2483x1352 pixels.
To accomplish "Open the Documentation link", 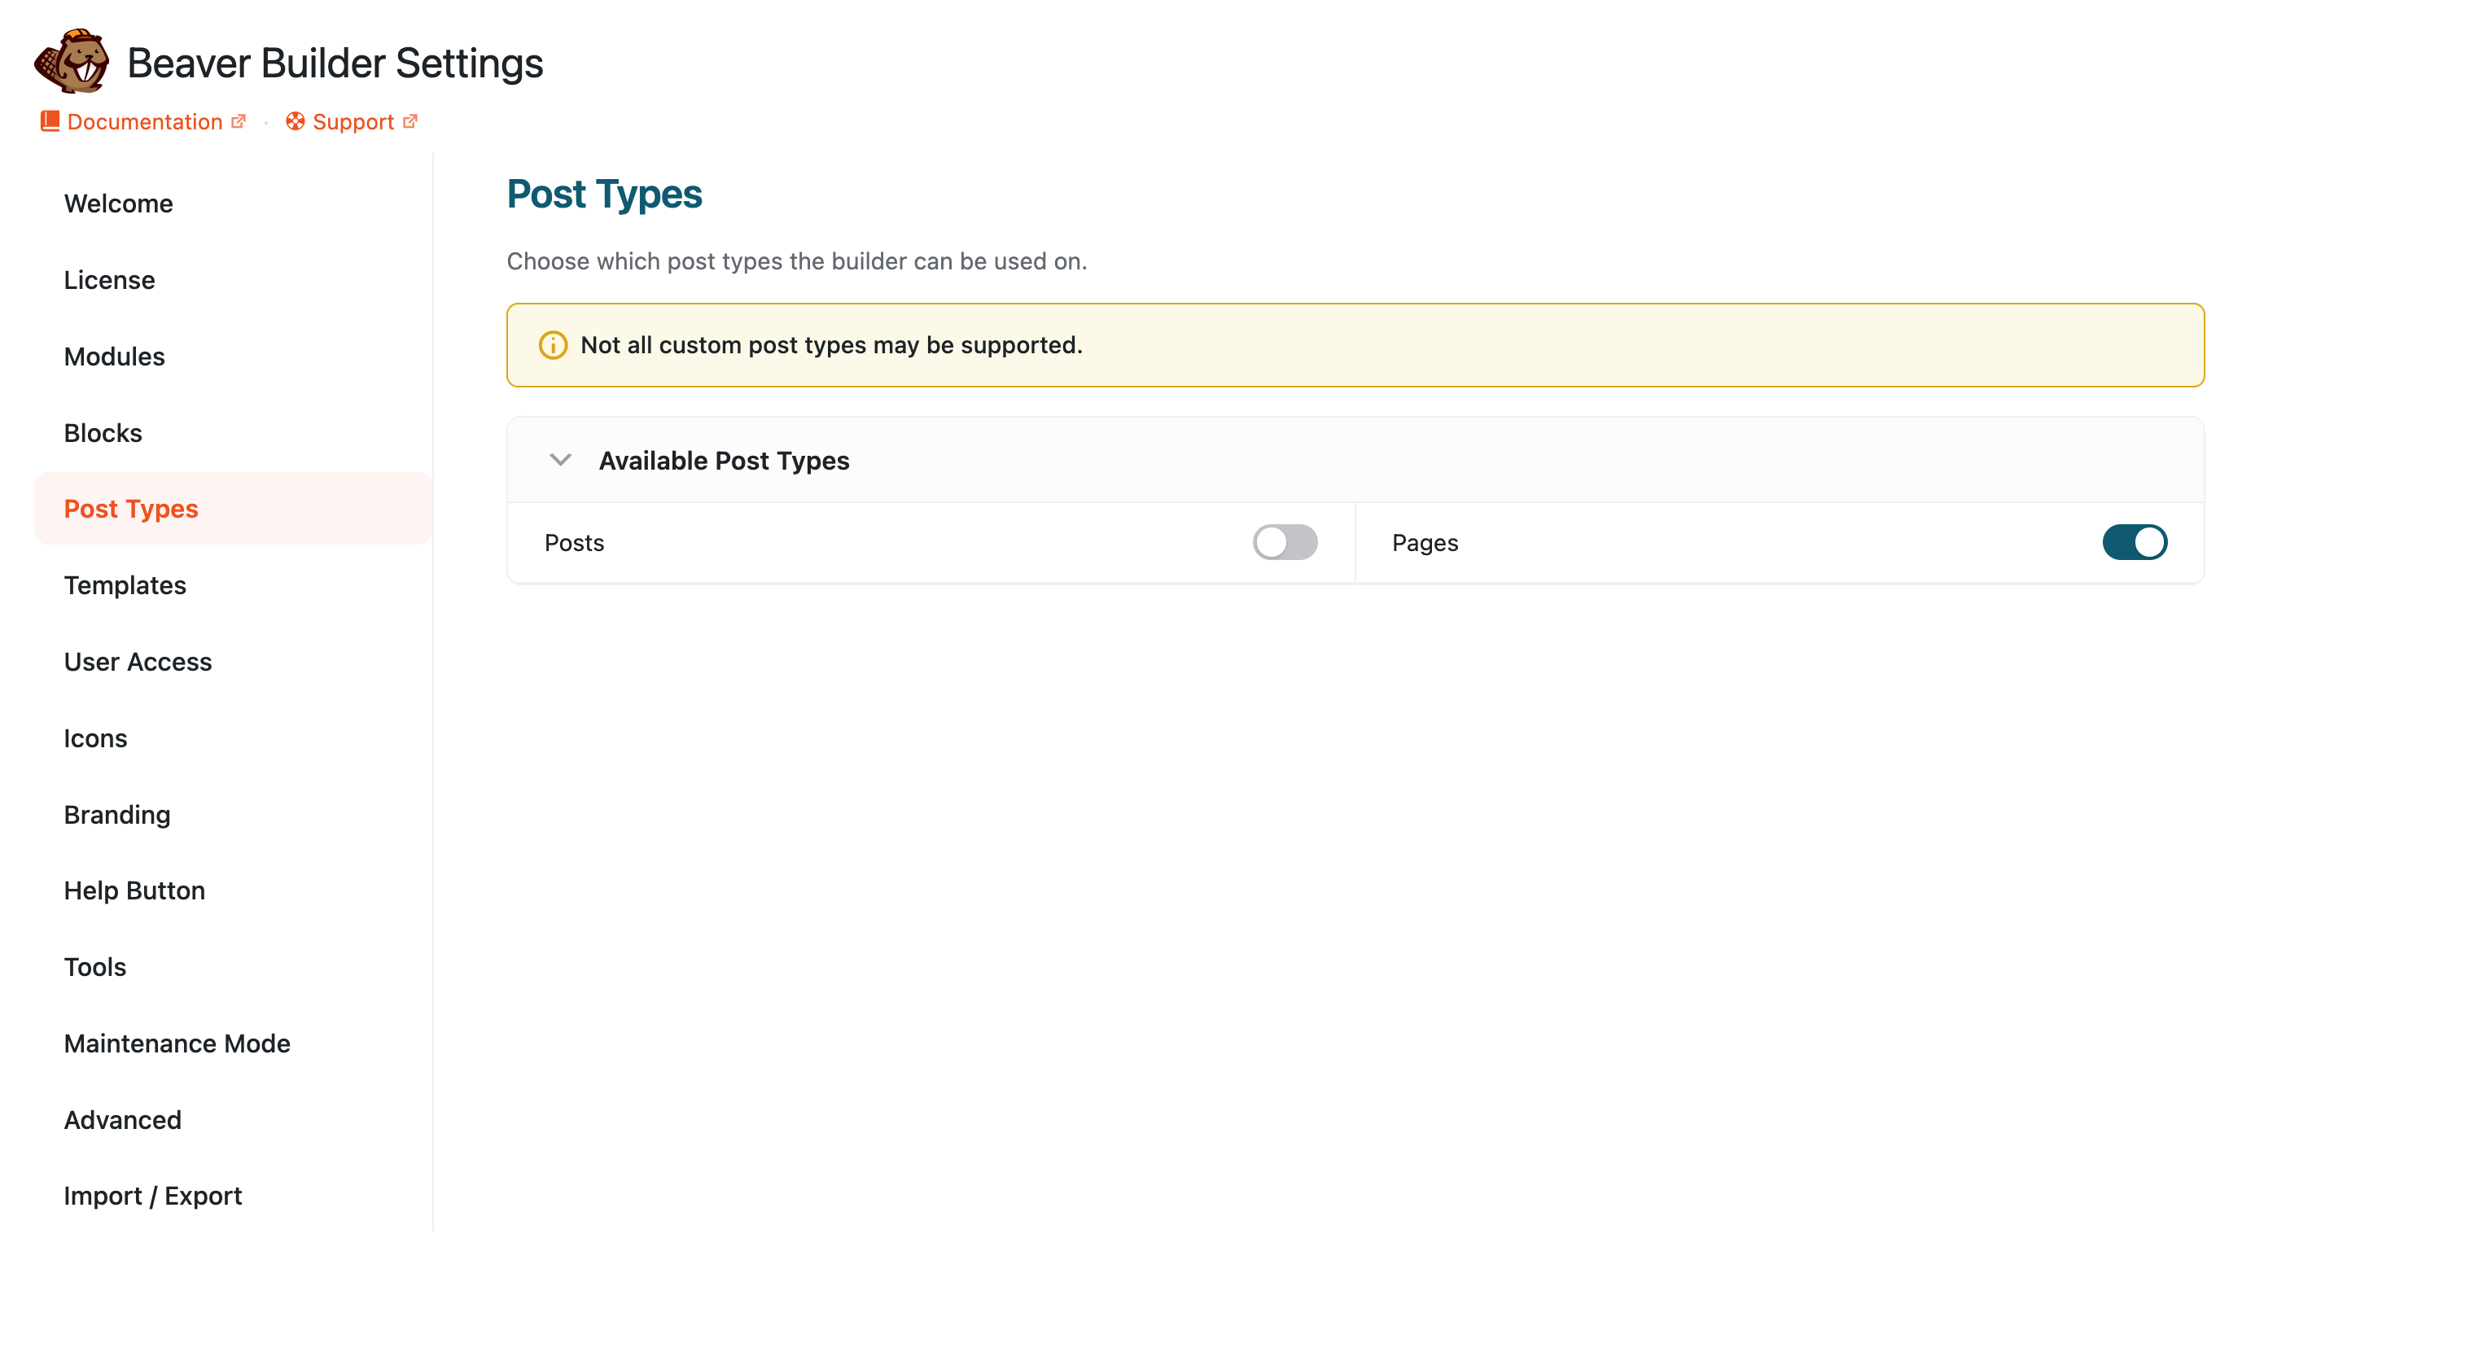I will point(145,121).
